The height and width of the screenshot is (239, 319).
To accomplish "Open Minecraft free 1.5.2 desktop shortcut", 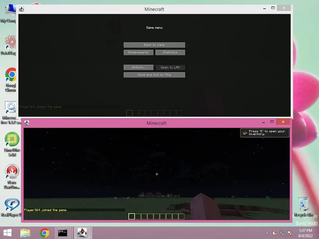I will (10, 113).
